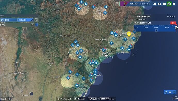This screenshot has width=178, height=101.
Task: Select the Recenter option
Action: point(79,99)
